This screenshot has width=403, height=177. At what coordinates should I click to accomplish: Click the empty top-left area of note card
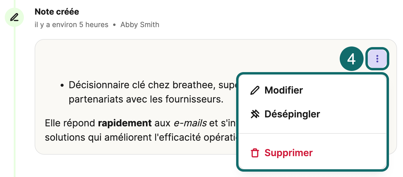90,57
